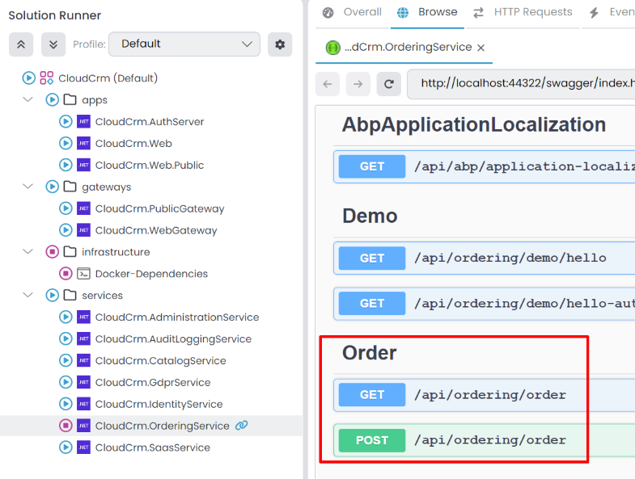Click the browser back arrow button
The height and width of the screenshot is (479, 635).
(328, 84)
